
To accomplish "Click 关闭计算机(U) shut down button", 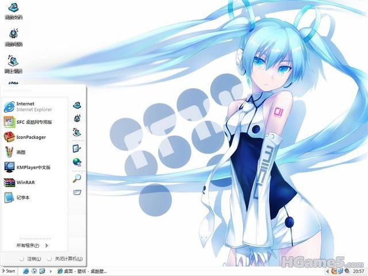I will (x=65, y=259).
